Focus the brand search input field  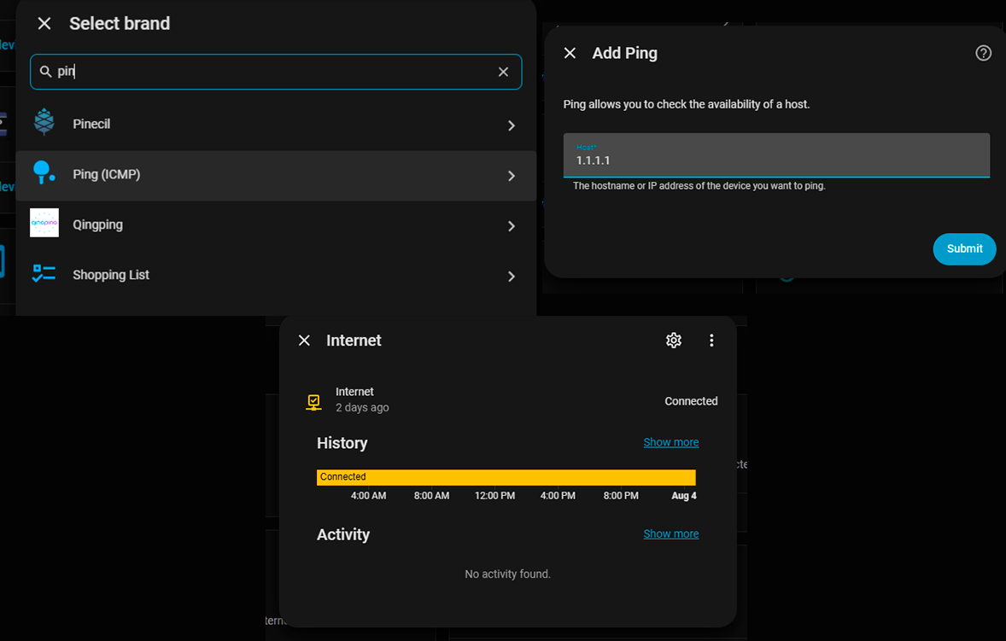[x=276, y=72]
